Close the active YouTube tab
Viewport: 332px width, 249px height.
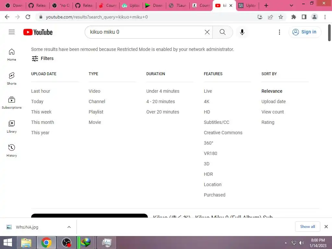point(231,6)
